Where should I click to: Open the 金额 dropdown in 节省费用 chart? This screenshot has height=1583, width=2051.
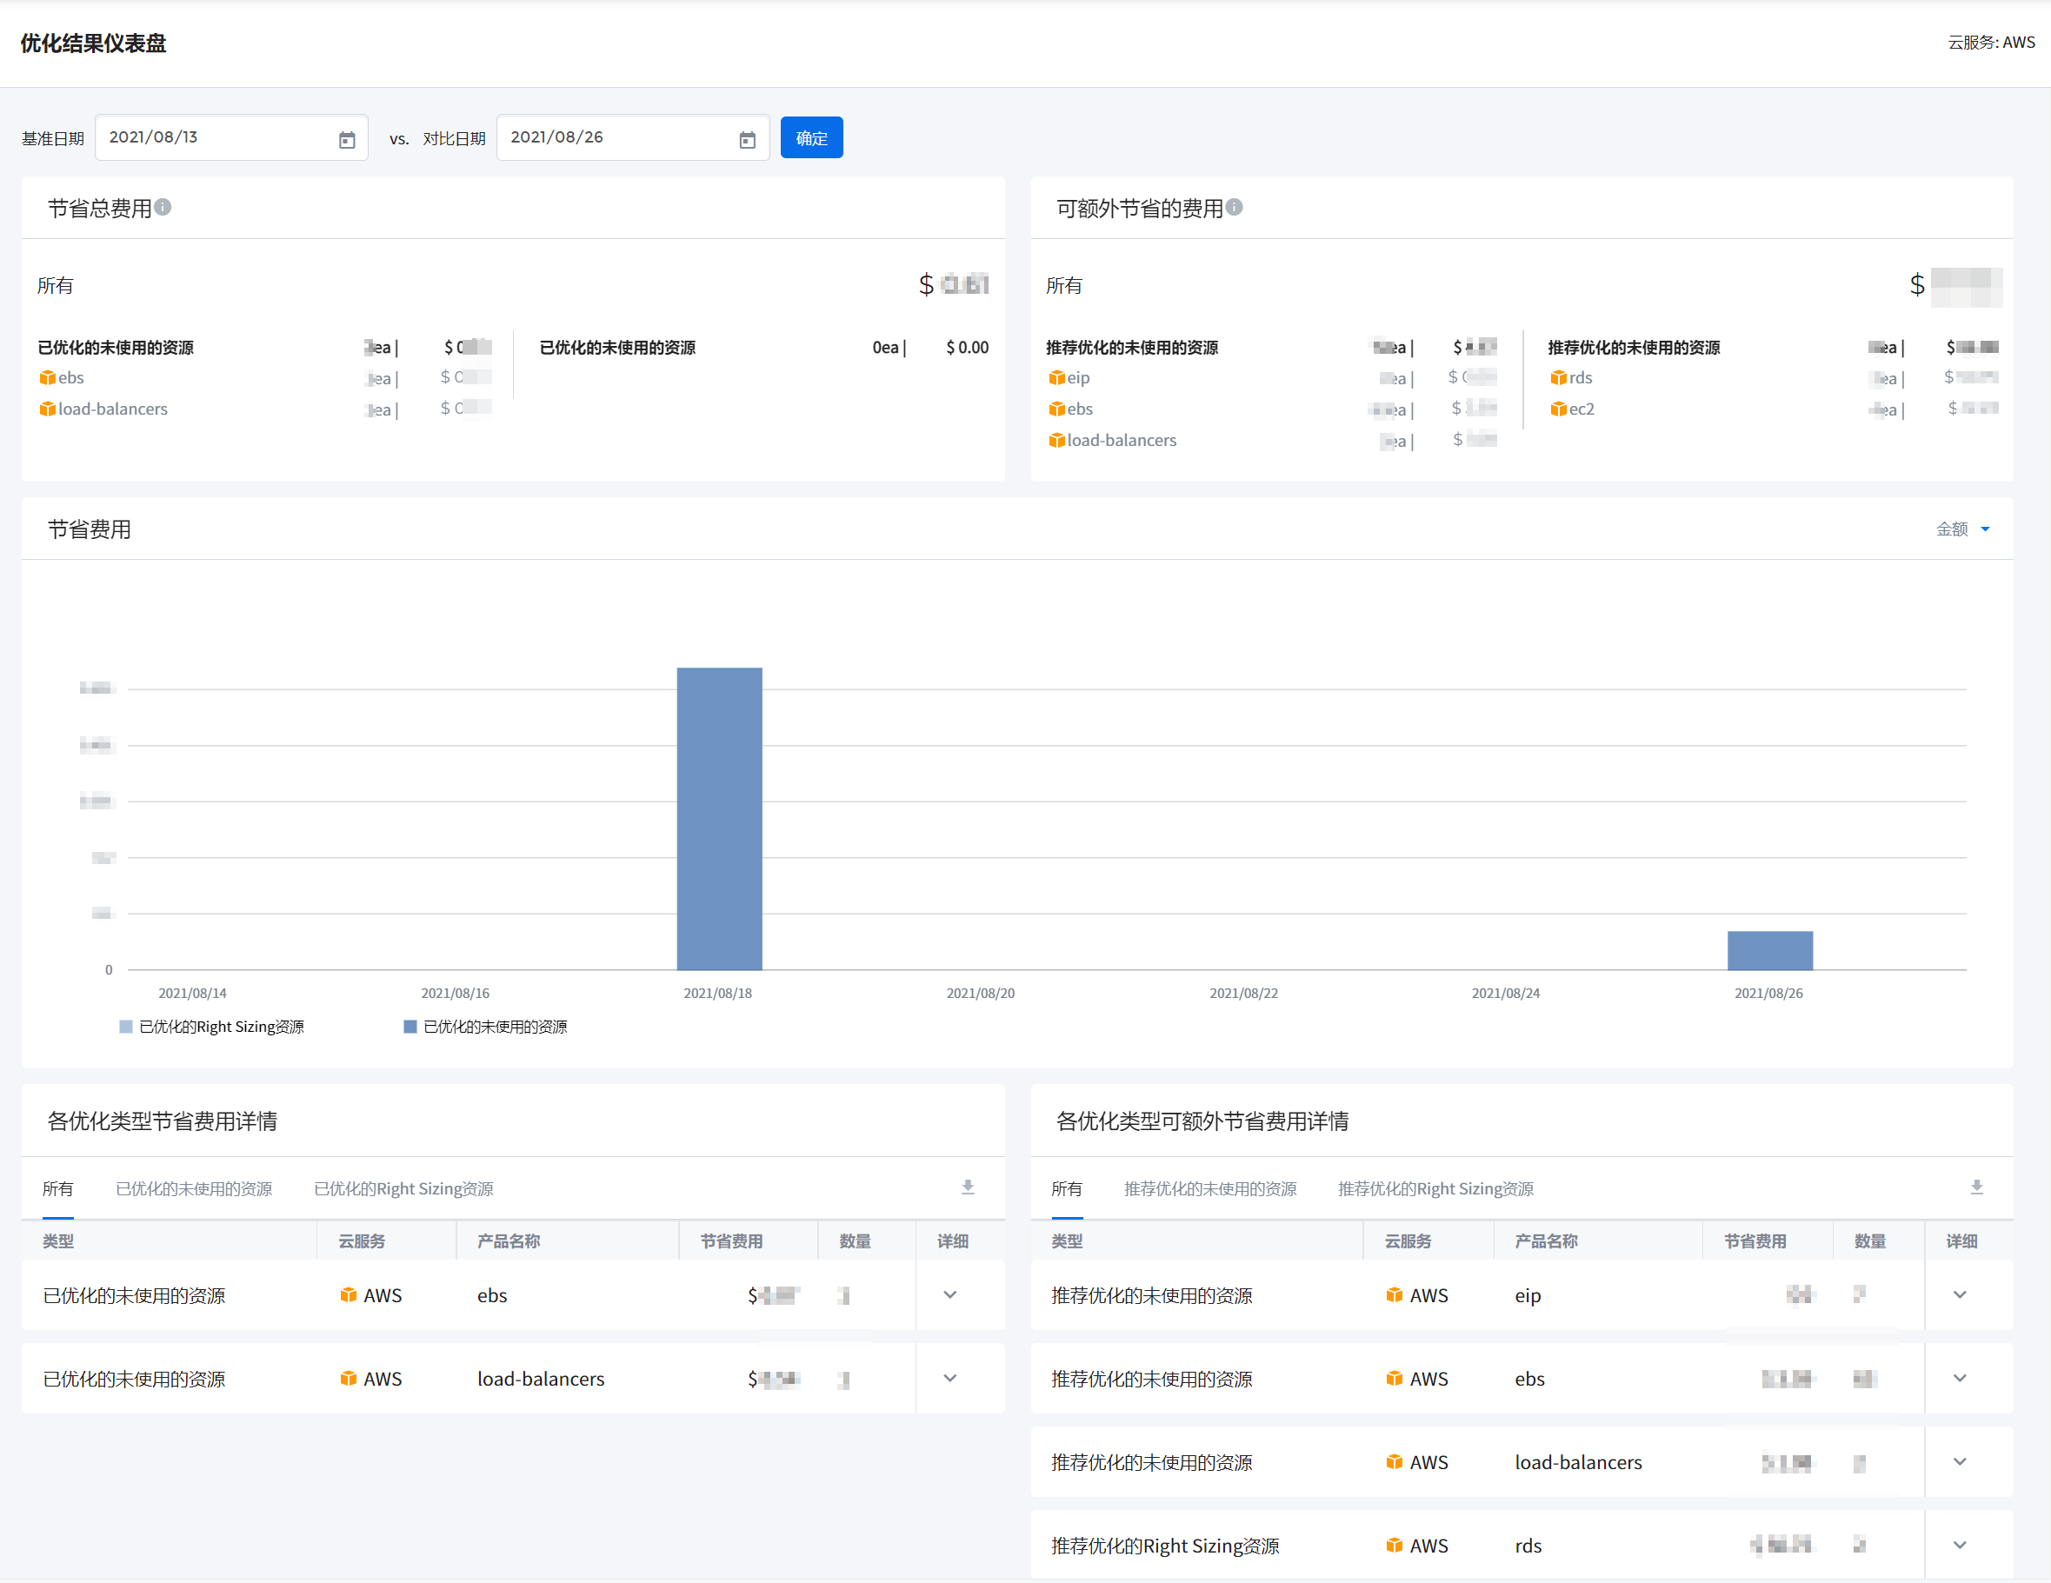[1962, 529]
